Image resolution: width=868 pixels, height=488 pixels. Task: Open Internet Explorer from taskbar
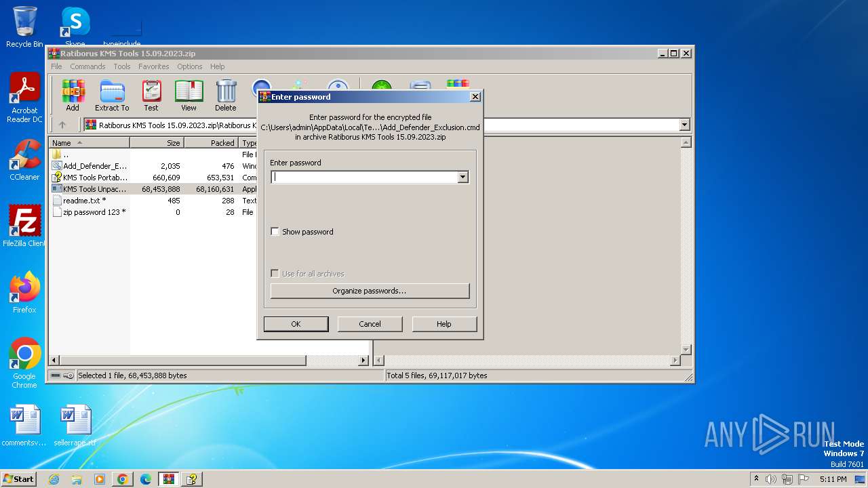pos(54,479)
